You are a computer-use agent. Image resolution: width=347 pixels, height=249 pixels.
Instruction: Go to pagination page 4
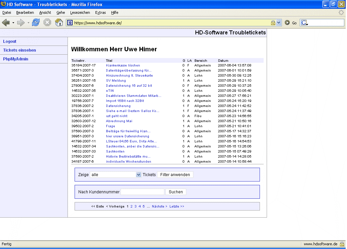(140, 206)
